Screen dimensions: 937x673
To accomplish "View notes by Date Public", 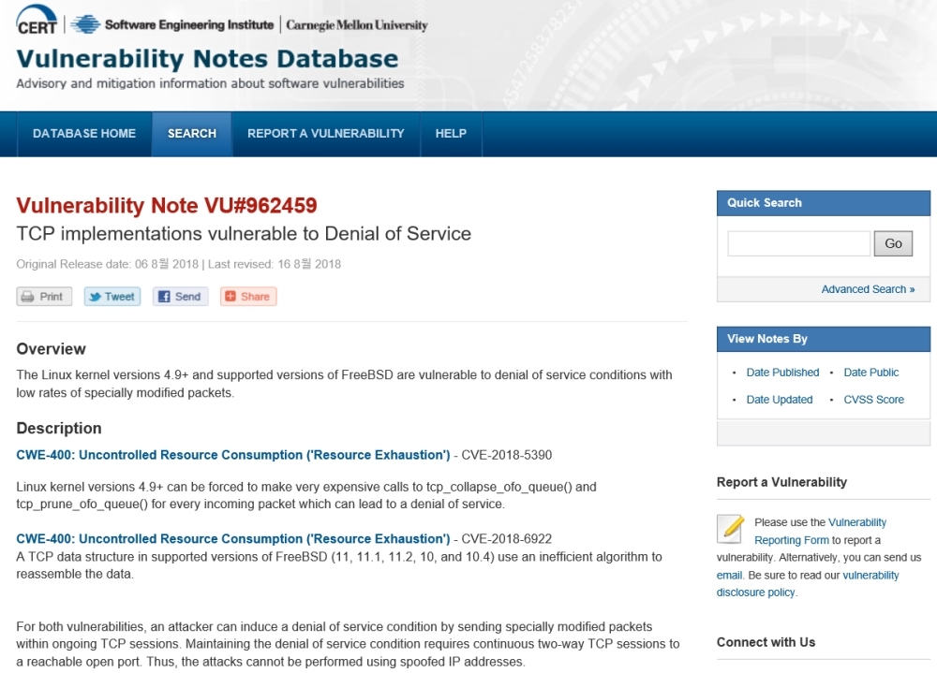I will click(x=871, y=373).
